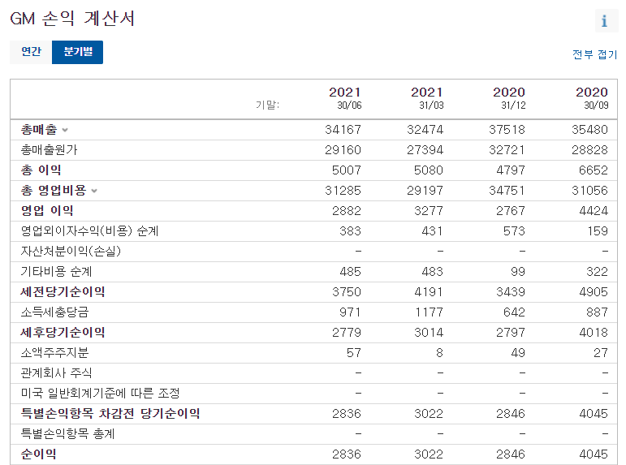Click gross profit value 5007
The width and height of the screenshot is (626, 465).
point(347,170)
